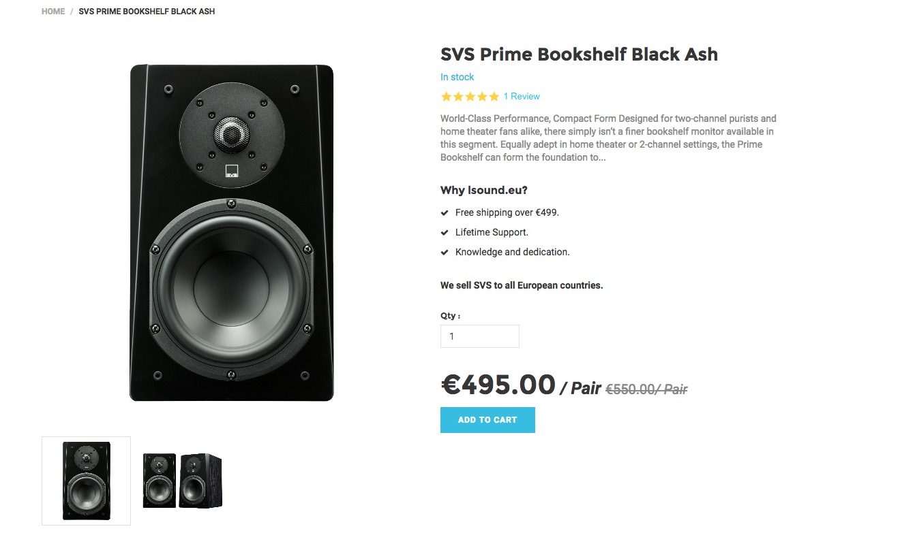Viewport: 917px width, 548px height.
Task: Click the SVS Prime Bookshelf Black Ash heading
Action: (579, 54)
